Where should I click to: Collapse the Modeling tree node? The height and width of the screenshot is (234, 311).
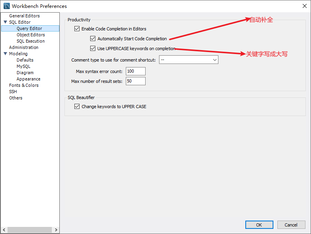tap(6, 54)
